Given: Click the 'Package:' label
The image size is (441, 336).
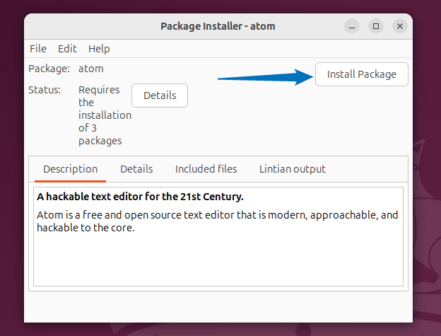Looking at the screenshot, I should pyautogui.click(x=49, y=69).
